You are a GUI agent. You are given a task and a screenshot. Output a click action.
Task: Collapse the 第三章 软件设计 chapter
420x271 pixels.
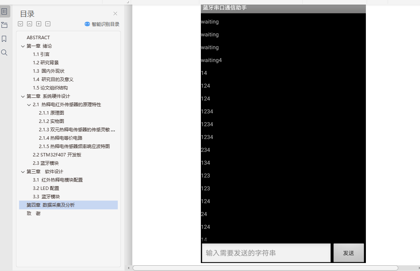coord(23,172)
